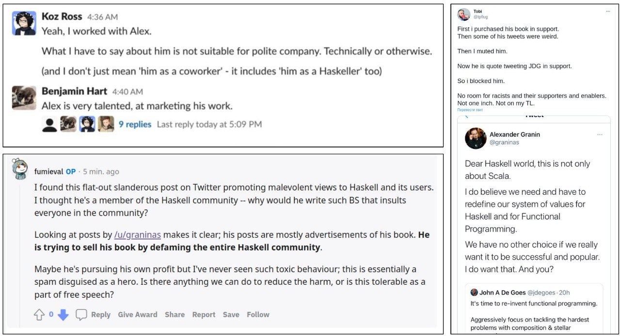The width and height of the screenshot is (620, 336).
Task: Upvote fumieval's Reddit post
Action: [x=39, y=315]
